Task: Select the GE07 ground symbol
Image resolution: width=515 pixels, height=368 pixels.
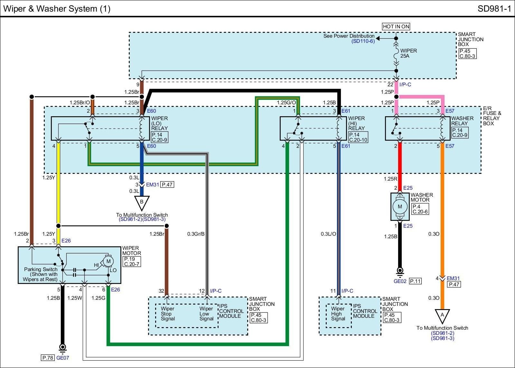Action: point(62,348)
